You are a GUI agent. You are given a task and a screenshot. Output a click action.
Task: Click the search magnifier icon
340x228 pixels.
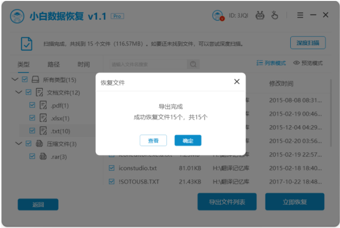[x=193, y=64]
